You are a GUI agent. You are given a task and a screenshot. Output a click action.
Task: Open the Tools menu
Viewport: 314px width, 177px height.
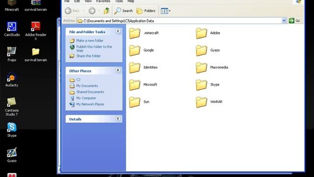pyautogui.click(x=119, y=1)
